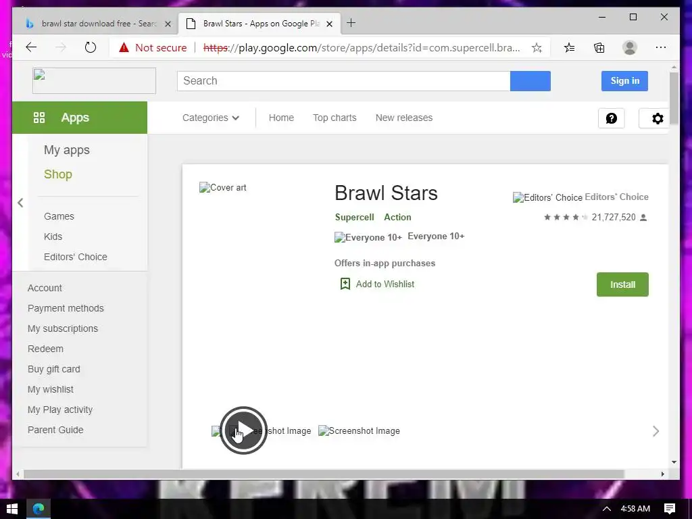This screenshot has width=692, height=519.
Task: Open browser settings and more menu
Action: (x=661, y=47)
